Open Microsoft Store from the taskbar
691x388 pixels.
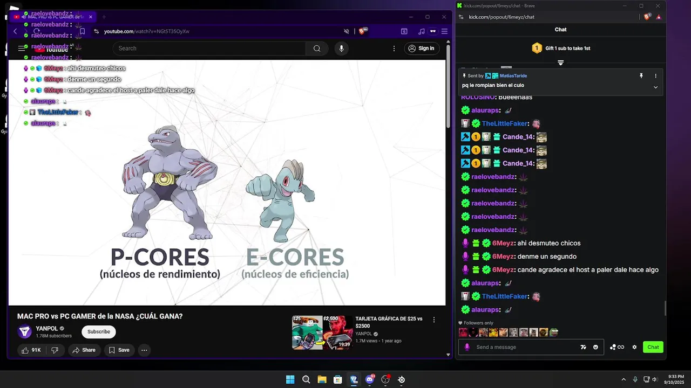(338, 379)
